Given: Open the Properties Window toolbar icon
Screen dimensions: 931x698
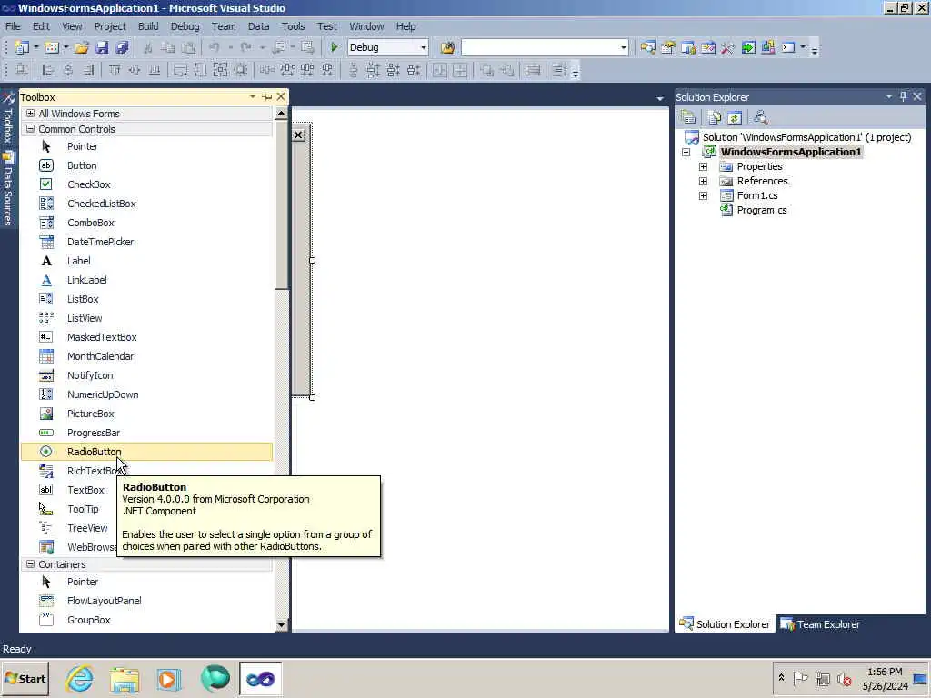Looking at the screenshot, I should (x=668, y=47).
